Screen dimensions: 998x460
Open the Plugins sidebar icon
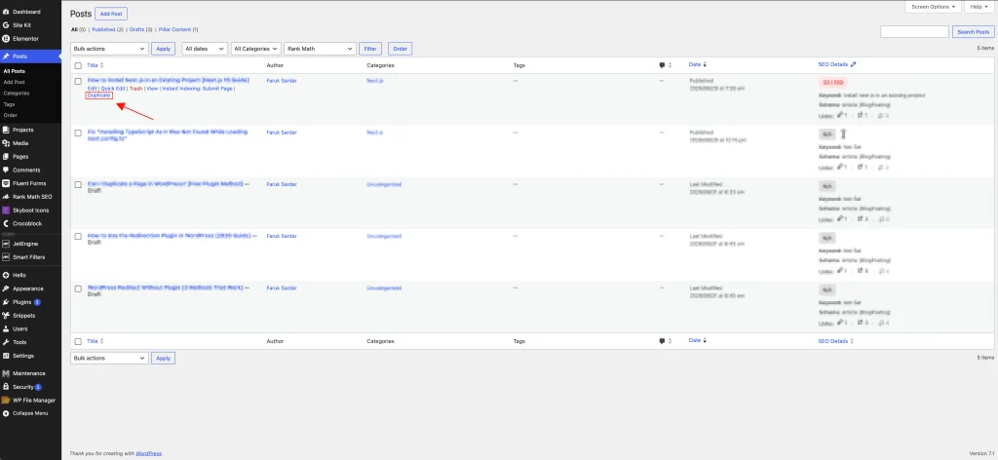tap(6, 302)
